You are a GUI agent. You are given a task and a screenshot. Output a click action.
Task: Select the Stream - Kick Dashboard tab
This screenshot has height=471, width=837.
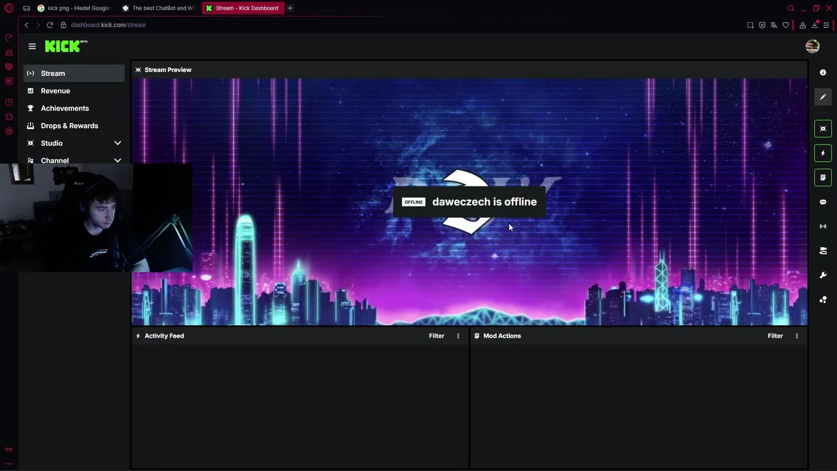click(243, 8)
